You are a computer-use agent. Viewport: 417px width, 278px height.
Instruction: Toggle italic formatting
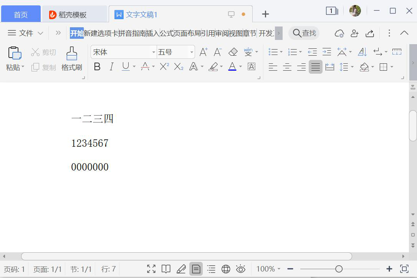(112, 66)
